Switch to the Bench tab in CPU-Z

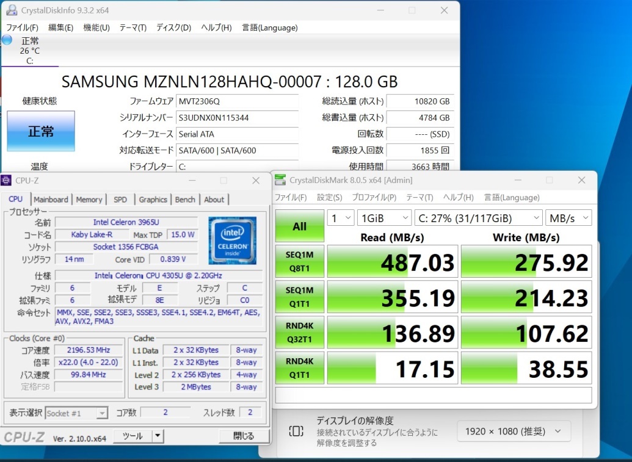point(185,200)
